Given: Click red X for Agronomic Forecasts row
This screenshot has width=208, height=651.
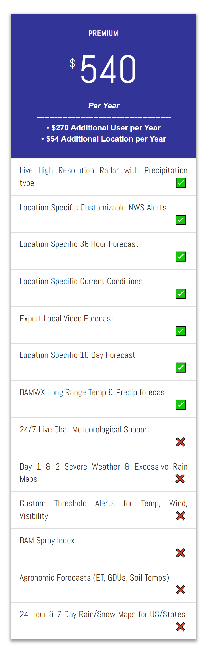Looking at the screenshot, I should 181,590.
